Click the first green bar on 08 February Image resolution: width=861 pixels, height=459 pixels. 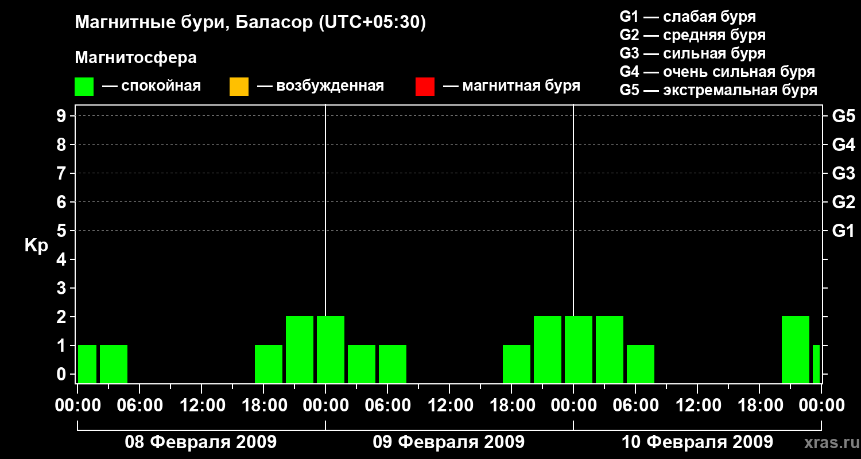(87, 364)
